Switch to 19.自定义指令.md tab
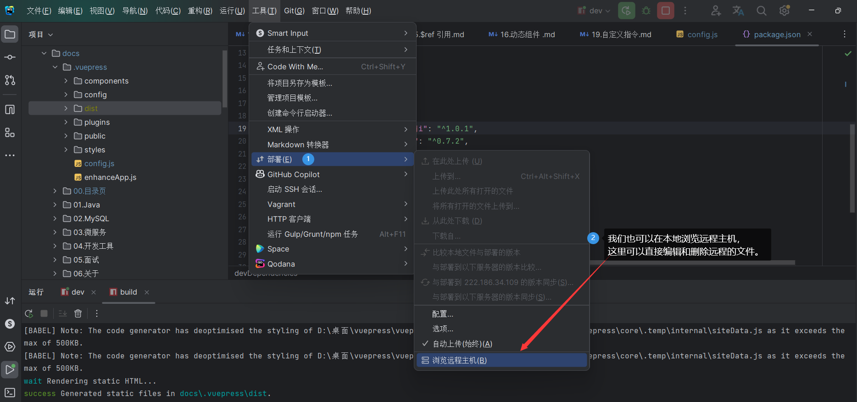The image size is (857, 402). pyautogui.click(x=615, y=34)
